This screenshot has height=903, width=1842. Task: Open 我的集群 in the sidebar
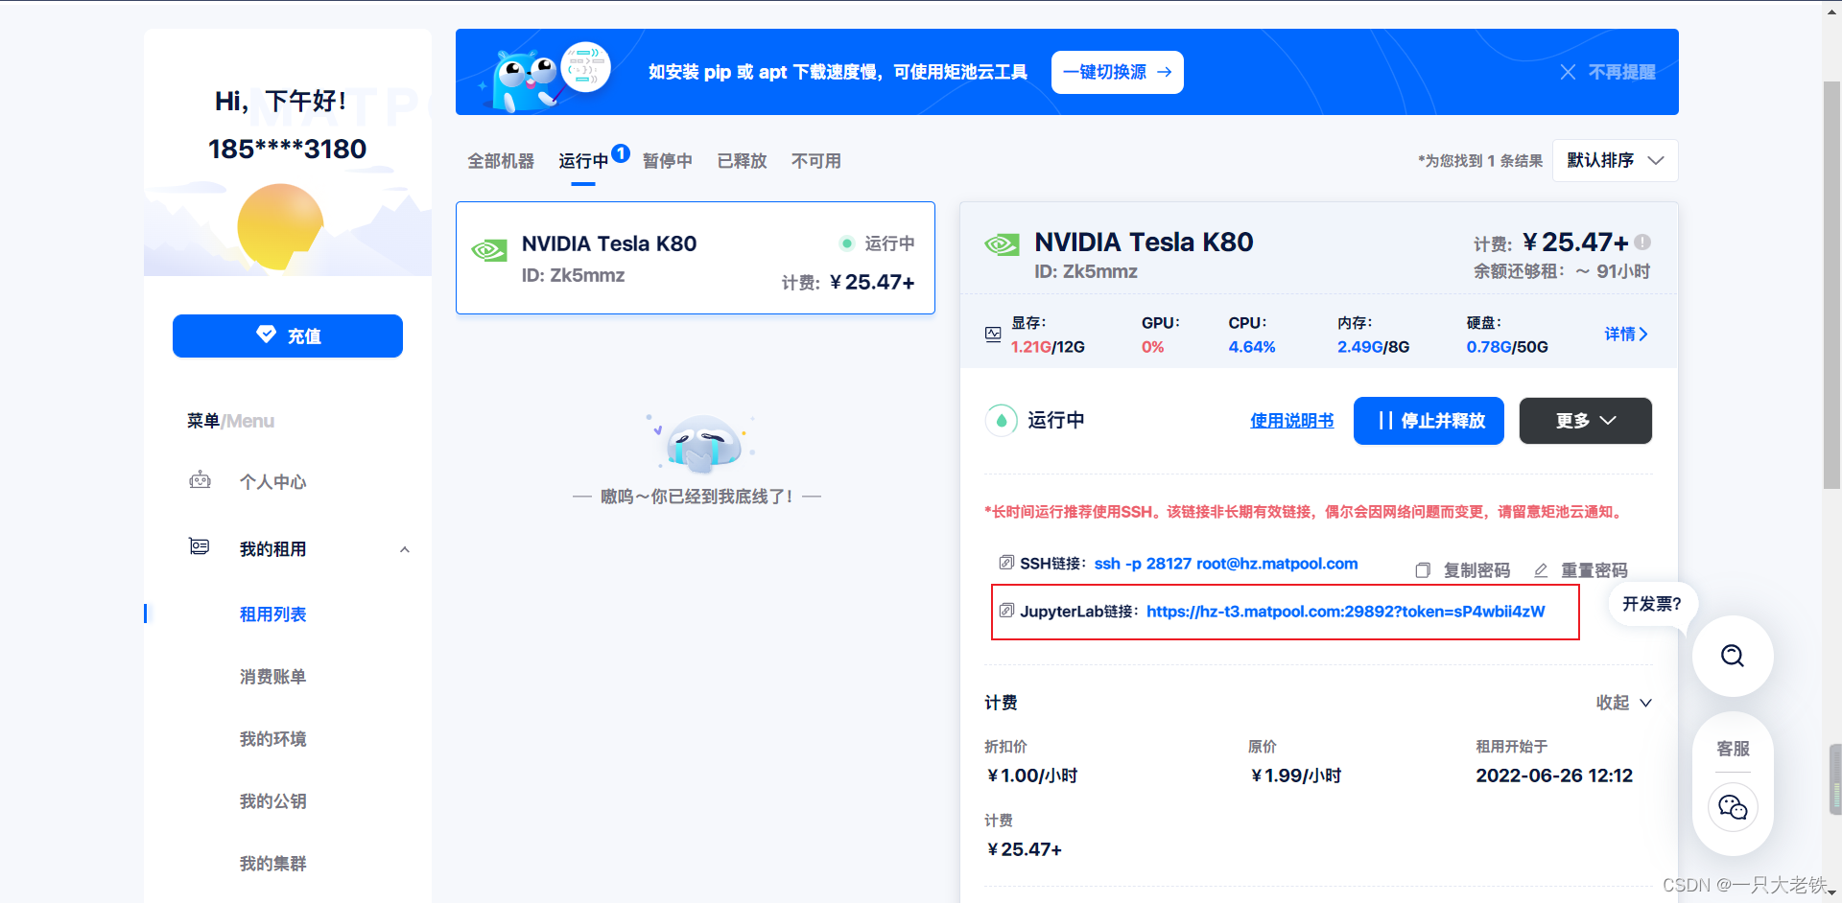(x=272, y=864)
